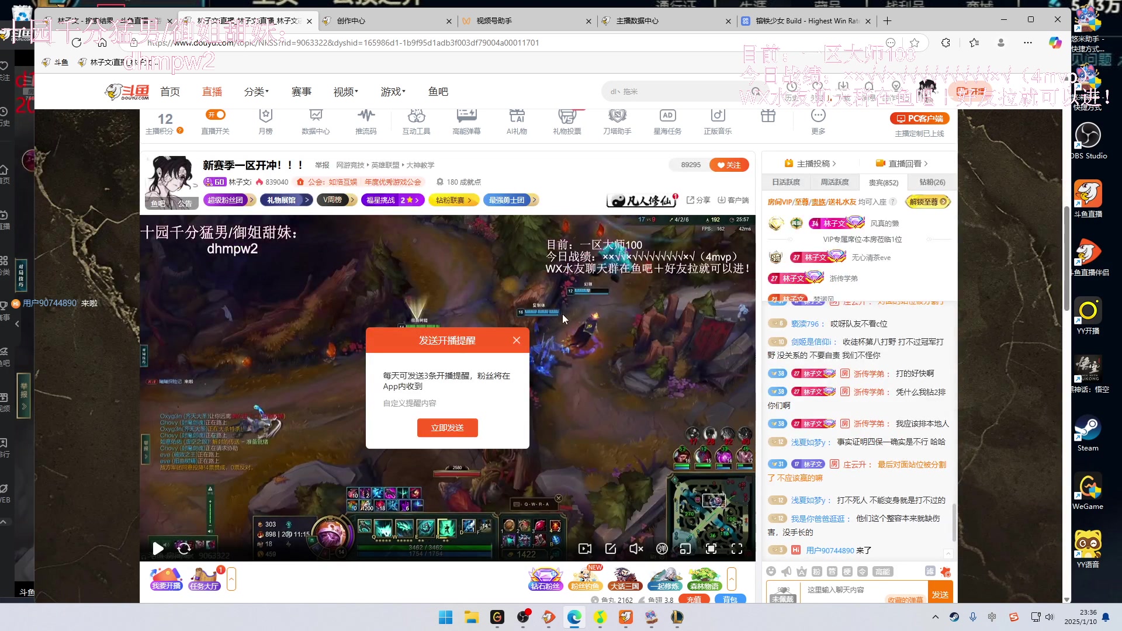Click the megaphone icon in chat toolbar
Image resolution: width=1122 pixels, height=631 pixels.
[x=787, y=571]
